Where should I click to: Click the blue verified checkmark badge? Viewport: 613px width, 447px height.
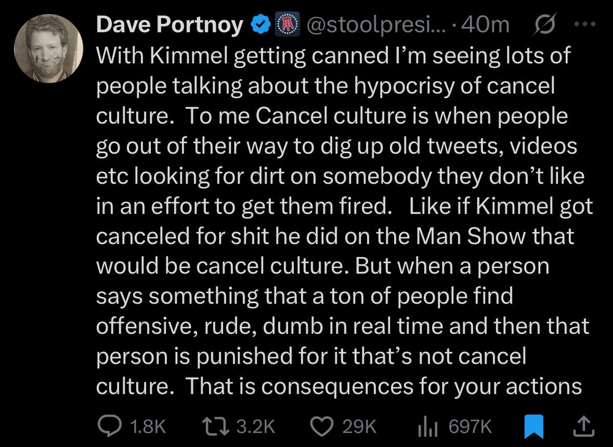coord(260,24)
